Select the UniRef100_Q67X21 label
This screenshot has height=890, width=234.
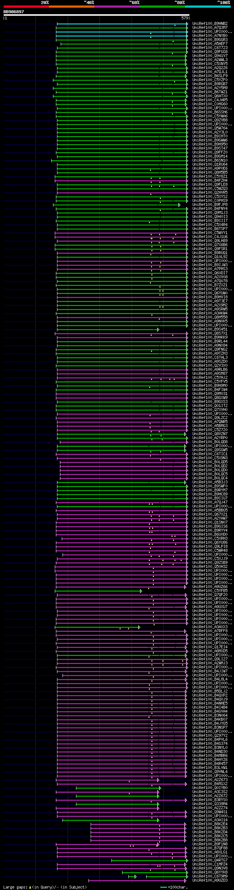coord(210,514)
